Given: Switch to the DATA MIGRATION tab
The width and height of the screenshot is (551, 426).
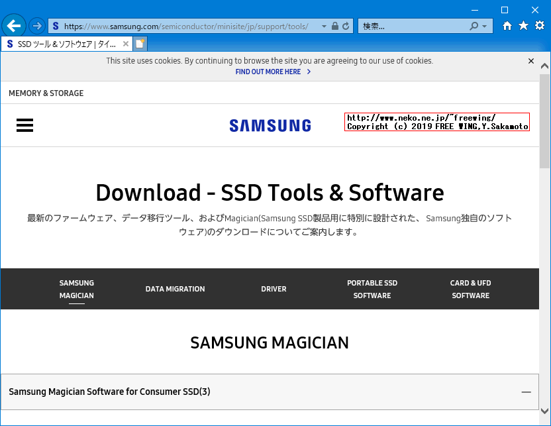Looking at the screenshot, I should 175,289.
